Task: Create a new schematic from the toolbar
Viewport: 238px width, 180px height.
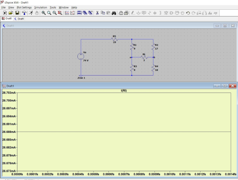Action: (5, 13)
